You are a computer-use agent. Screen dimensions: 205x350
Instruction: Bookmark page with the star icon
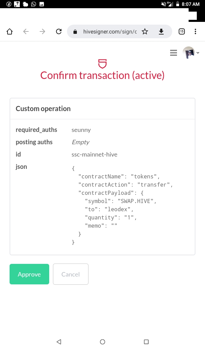[x=145, y=32]
